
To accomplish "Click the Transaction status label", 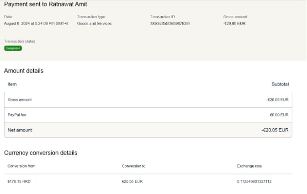I will 19,41.
